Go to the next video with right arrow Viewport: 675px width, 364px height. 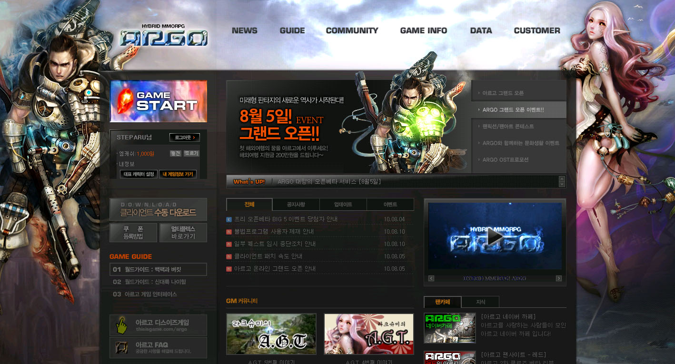(x=559, y=278)
